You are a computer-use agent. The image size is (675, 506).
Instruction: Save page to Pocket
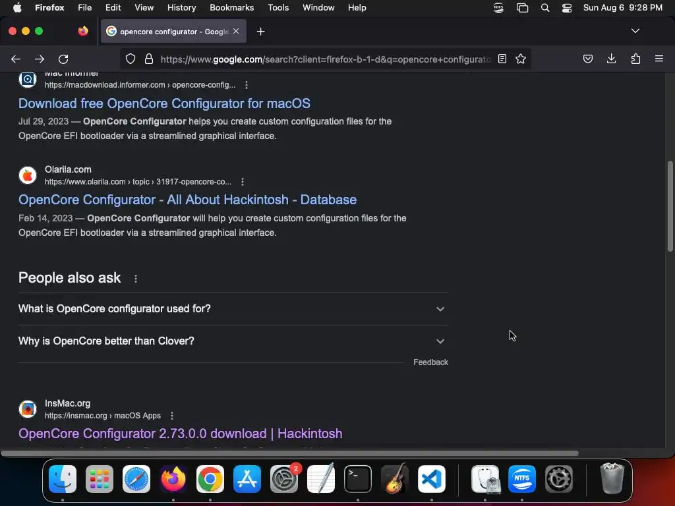[587, 59]
